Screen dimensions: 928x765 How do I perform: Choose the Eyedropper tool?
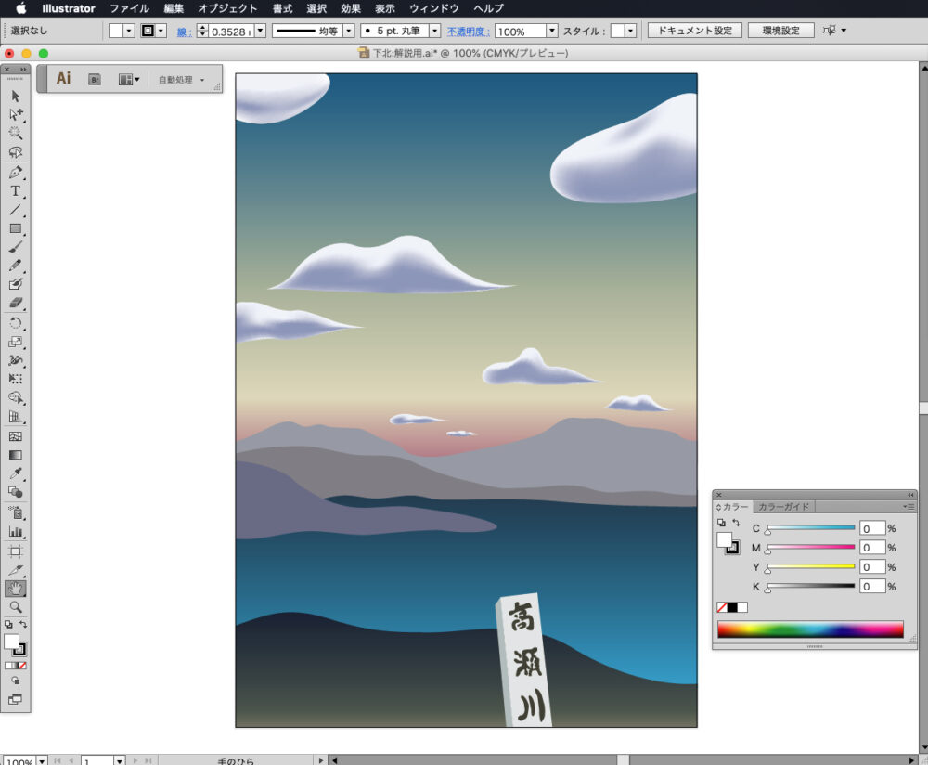16,474
